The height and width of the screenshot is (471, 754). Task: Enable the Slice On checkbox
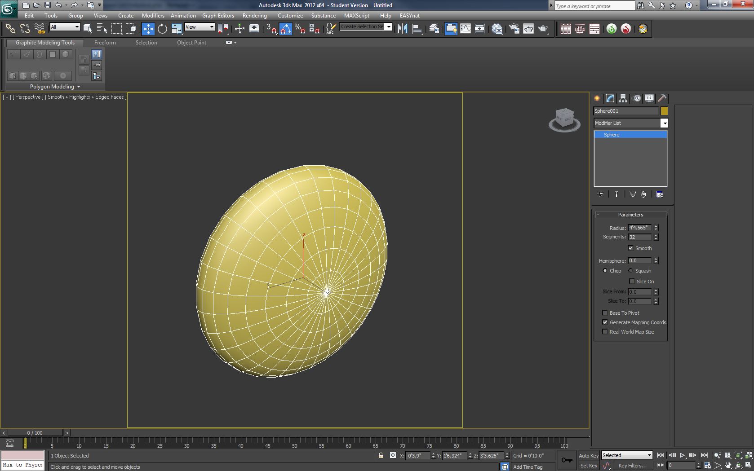[x=632, y=282]
